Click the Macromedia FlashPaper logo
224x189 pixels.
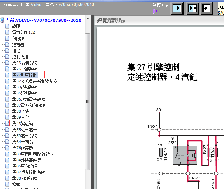tap(111, 20)
